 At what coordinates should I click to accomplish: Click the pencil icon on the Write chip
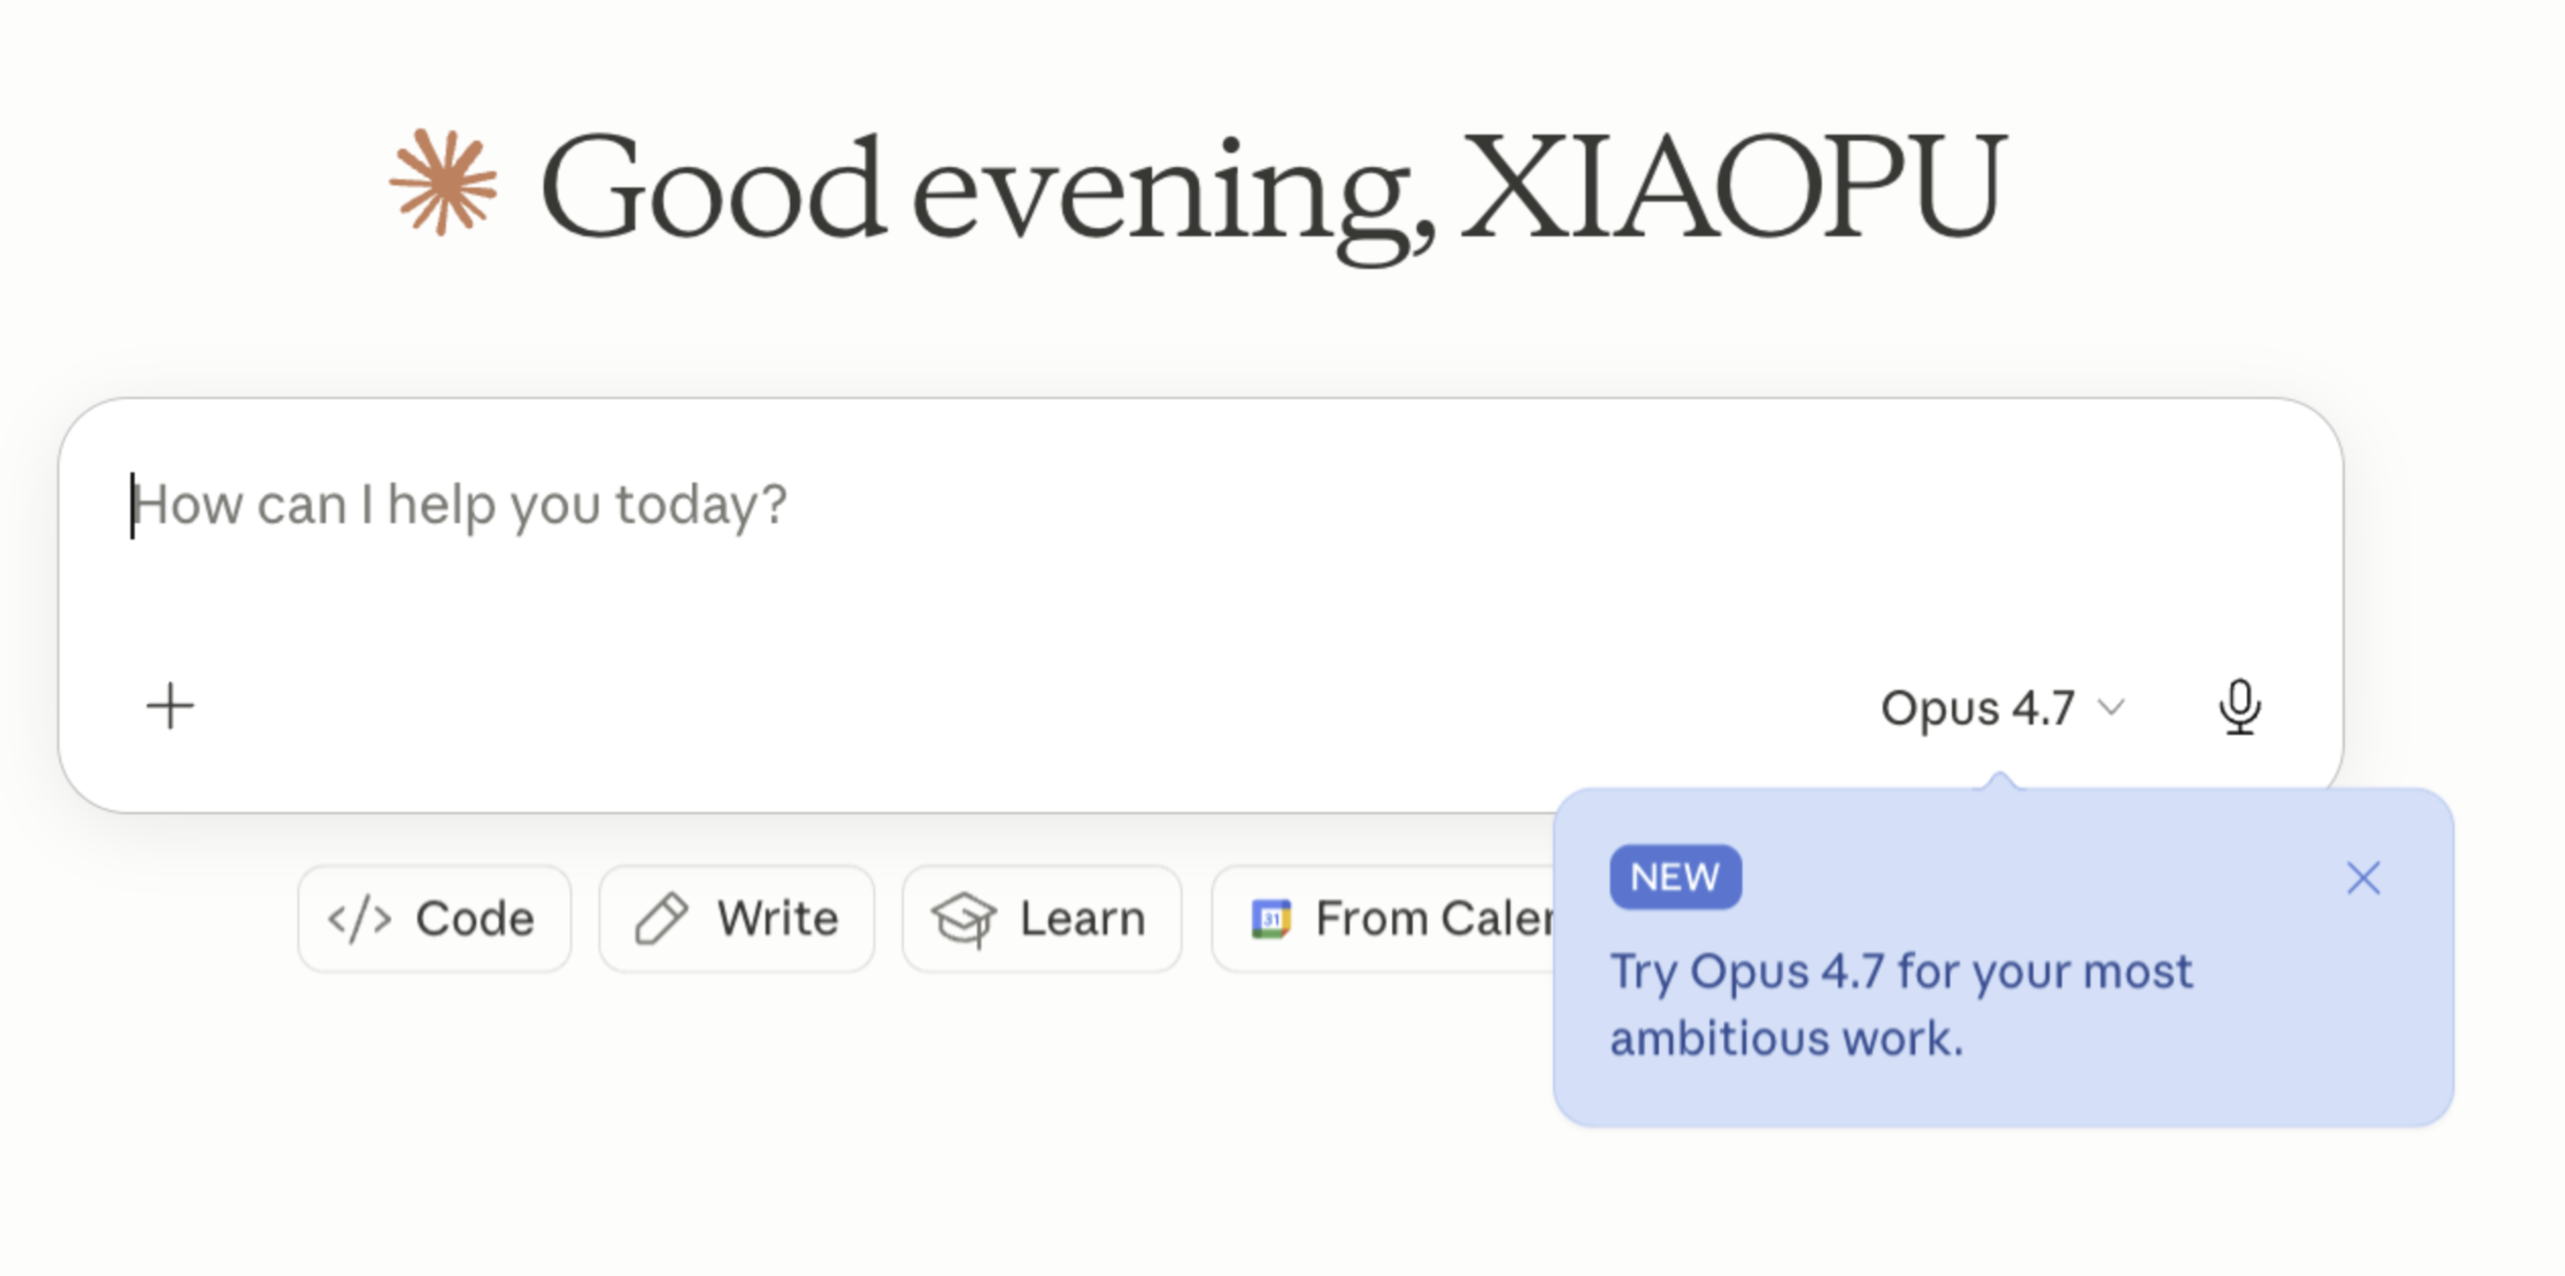coord(661,918)
